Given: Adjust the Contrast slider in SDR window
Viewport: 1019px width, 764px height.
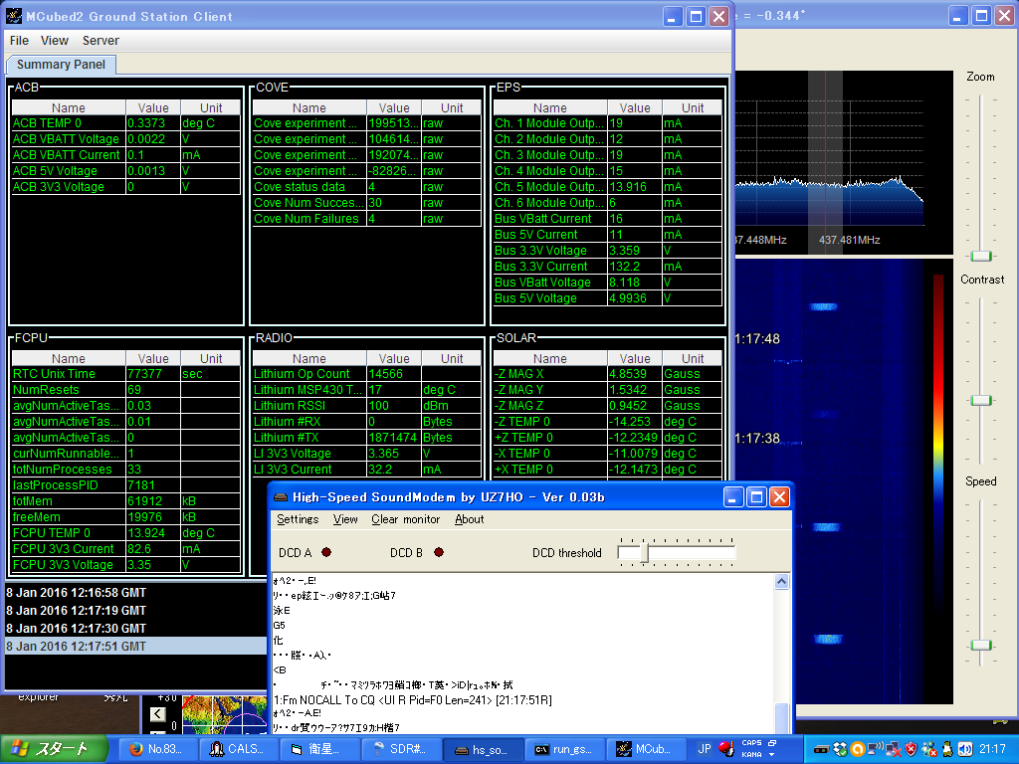Looking at the screenshot, I should point(980,400).
